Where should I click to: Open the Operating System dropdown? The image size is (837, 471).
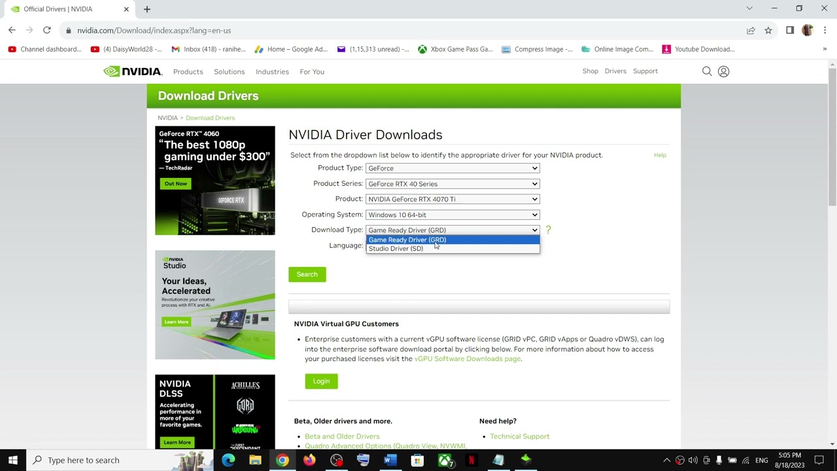(x=453, y=215)
